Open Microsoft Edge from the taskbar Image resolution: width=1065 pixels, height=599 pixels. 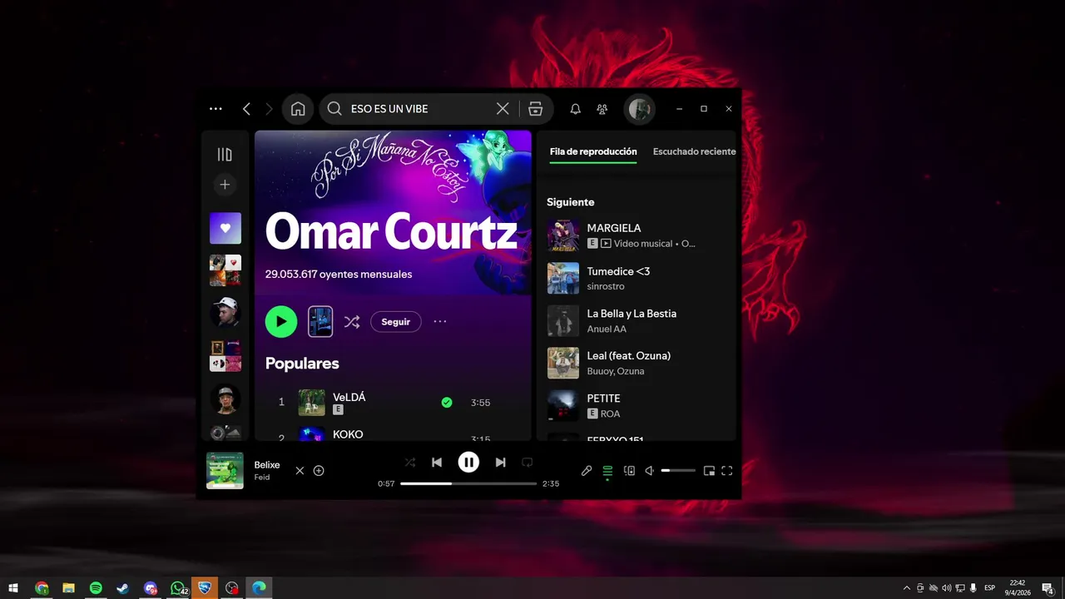[259, 588]
